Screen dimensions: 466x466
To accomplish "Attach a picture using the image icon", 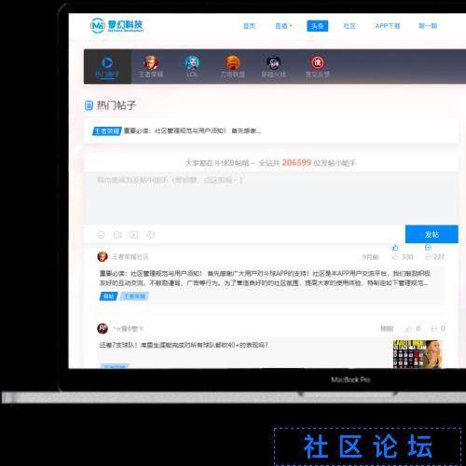I will pyautogui.click(x=117, y=235).
